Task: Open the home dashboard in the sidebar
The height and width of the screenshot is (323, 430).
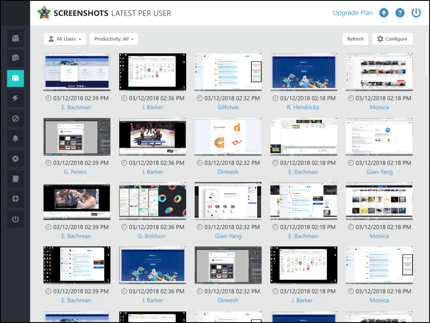Action: [15, 38]
